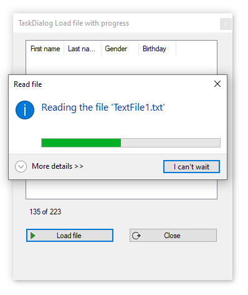
Task: Click the empty list area below the dialog
Action: pyautogui.click(x=122, y=189)
